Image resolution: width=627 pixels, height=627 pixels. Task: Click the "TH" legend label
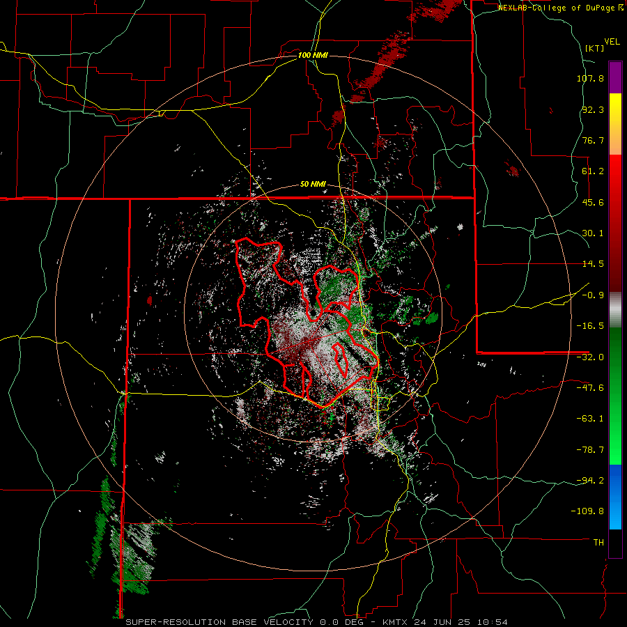coord(598,543)
